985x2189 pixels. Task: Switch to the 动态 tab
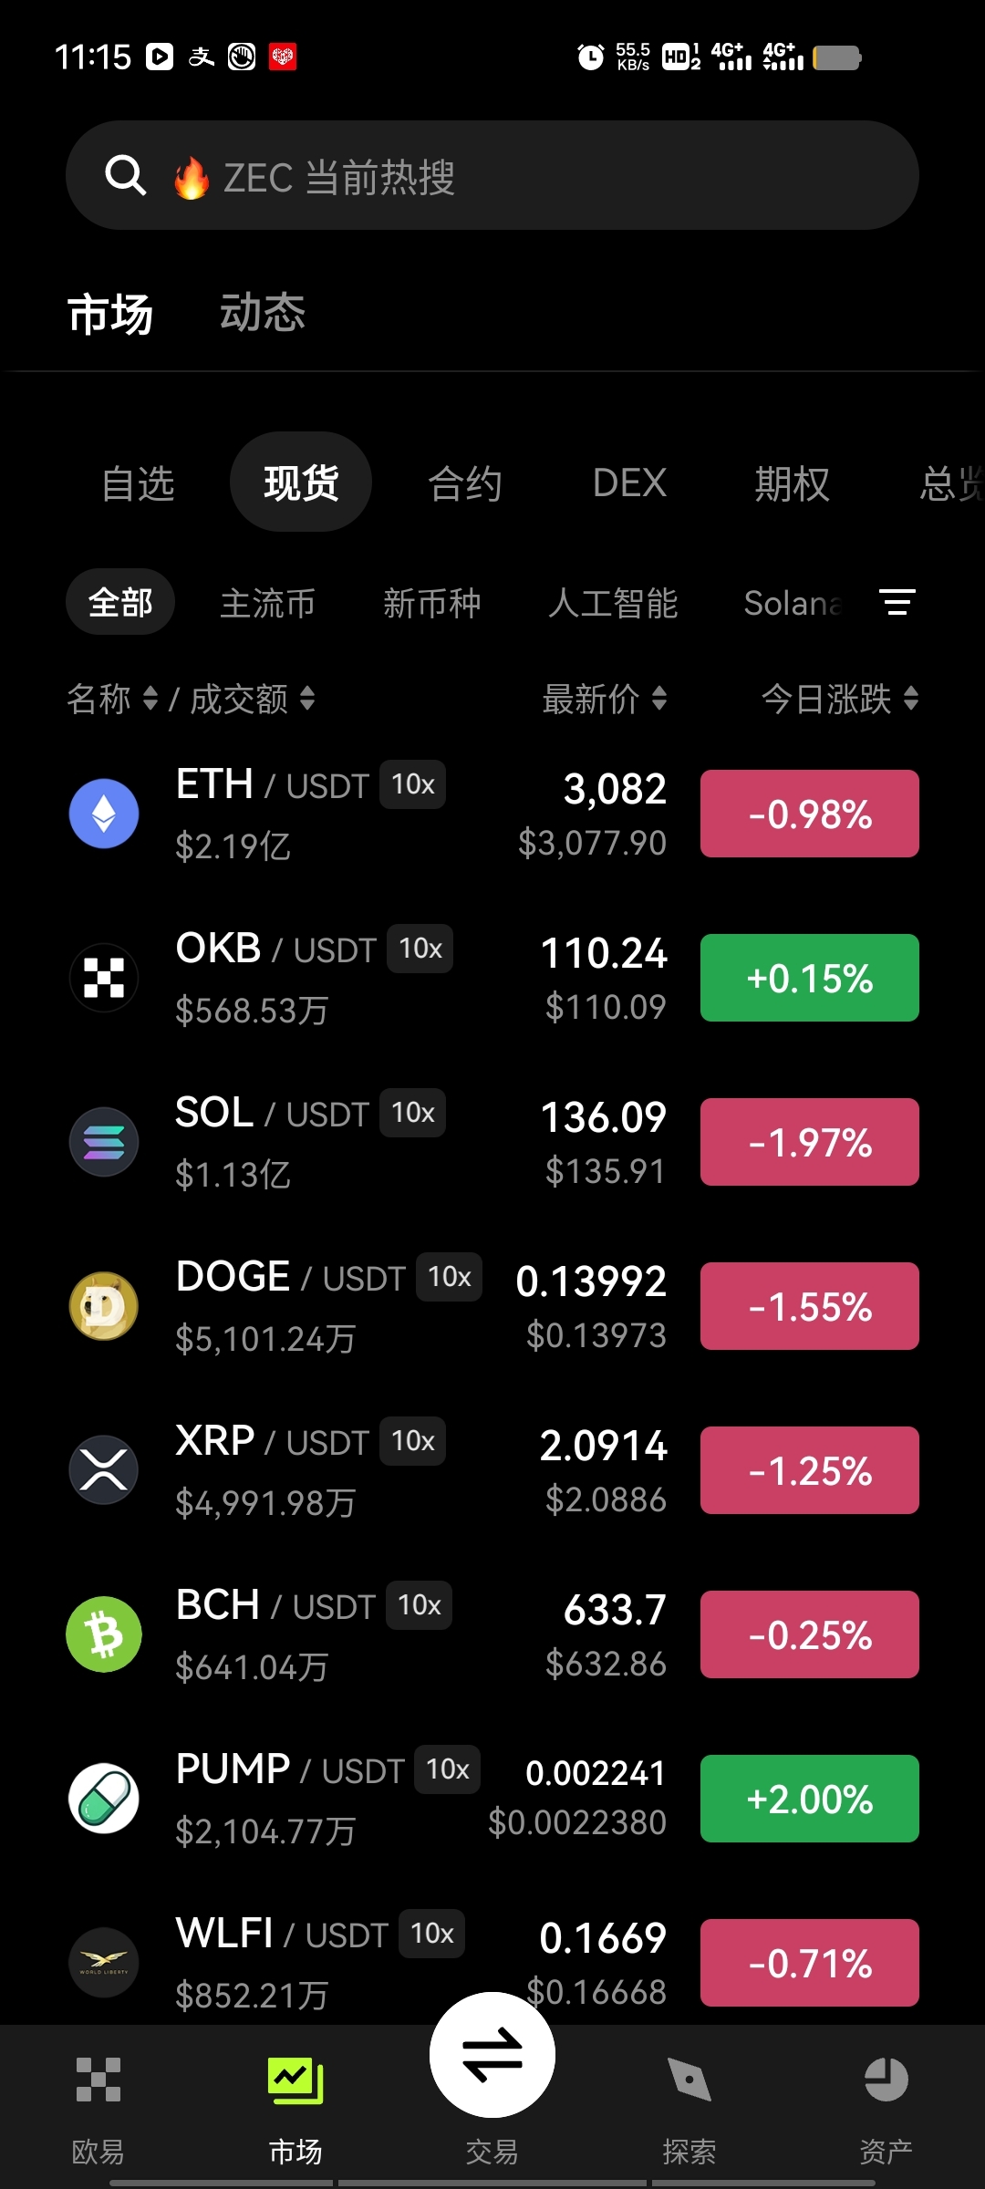coord(263,313)
